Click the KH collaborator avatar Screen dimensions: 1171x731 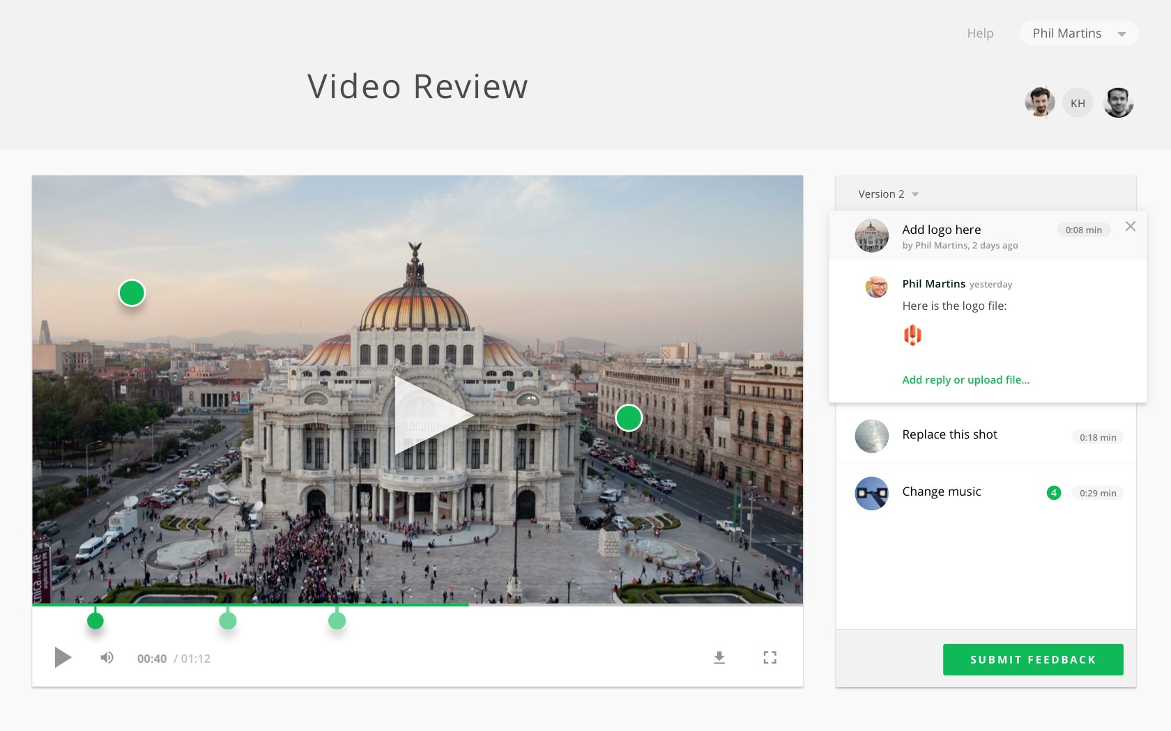[x=1078, y=103]
